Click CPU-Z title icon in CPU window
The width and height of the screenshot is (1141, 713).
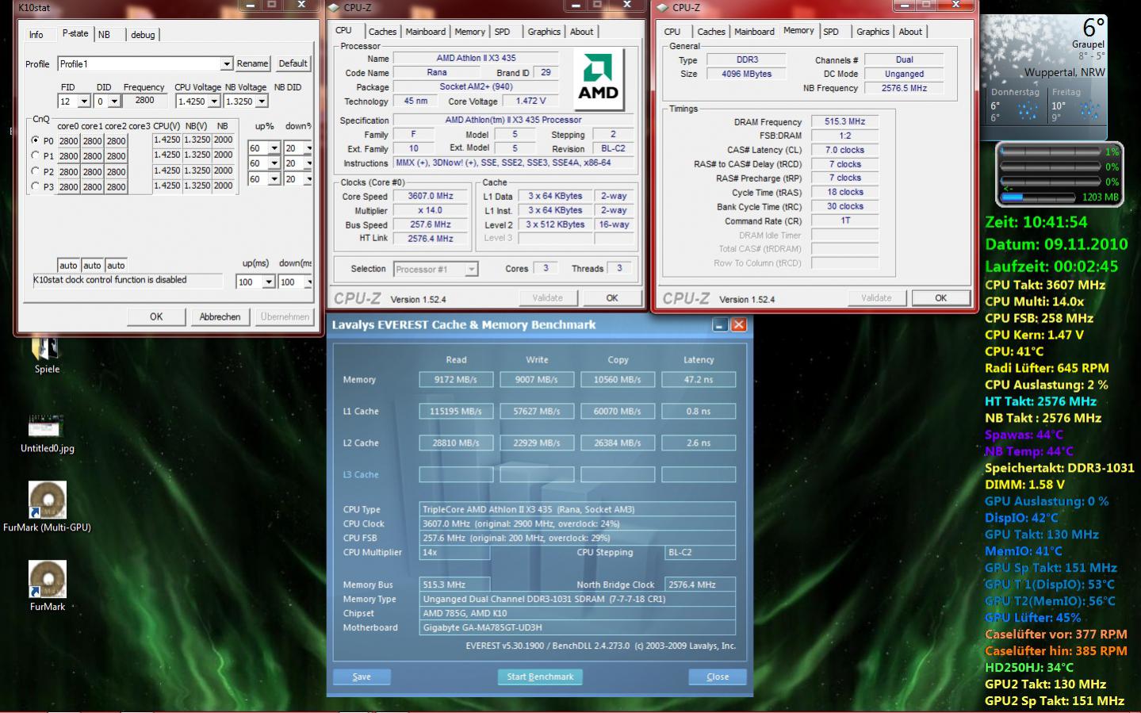point(333,7)
